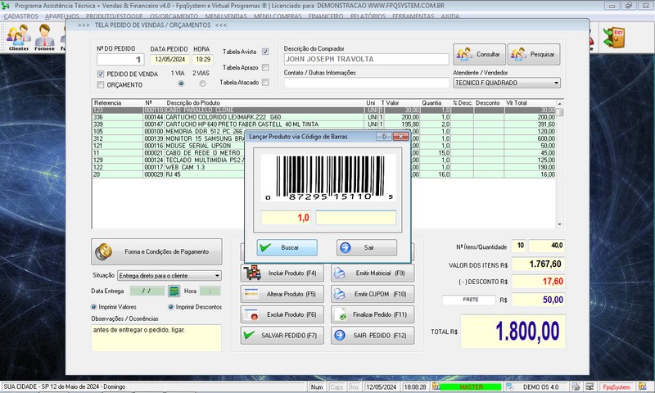The image size is (655, 393).
Task: Click quantity field showing 1,0 in dialog
Action: [x=286, y=218]
